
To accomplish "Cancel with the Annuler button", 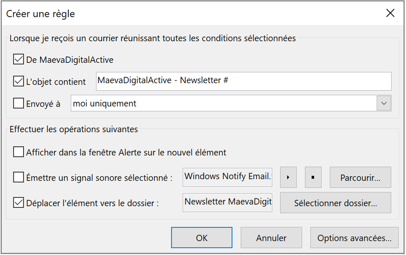I will click(x=271, y=238).
